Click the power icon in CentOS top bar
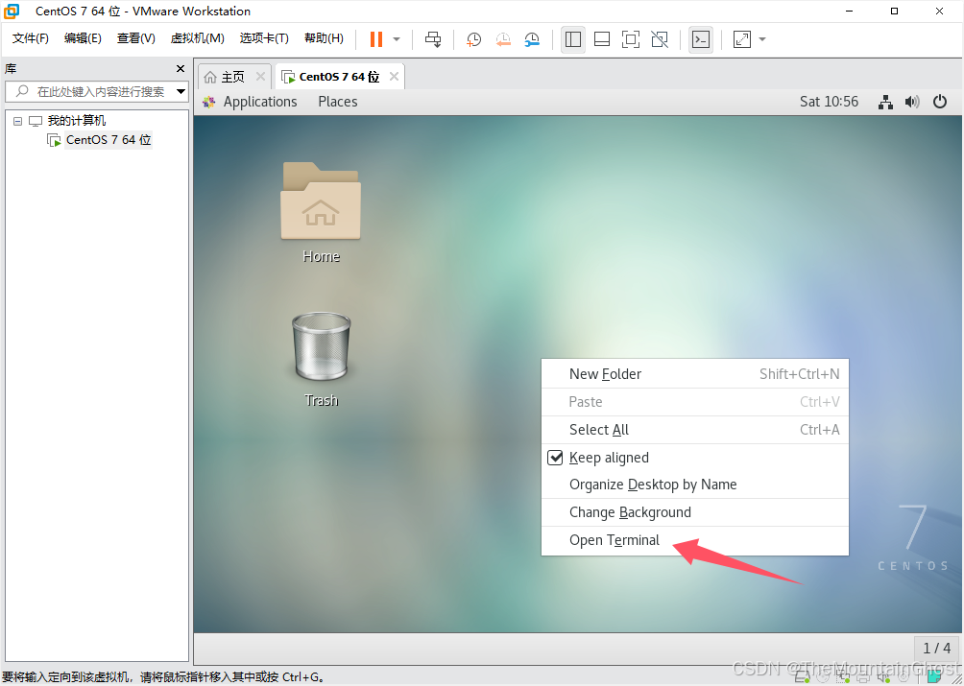This screenshot has width=964, height=686. pyautogui.click(x=939, y=102)
